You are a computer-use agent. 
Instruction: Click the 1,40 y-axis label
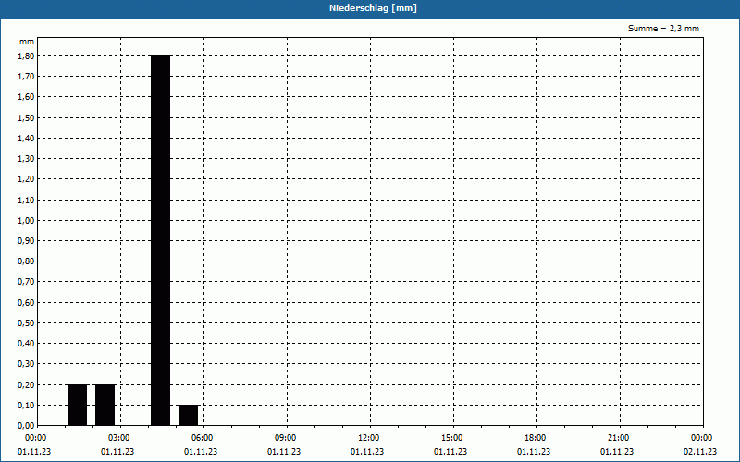point(26,138)
